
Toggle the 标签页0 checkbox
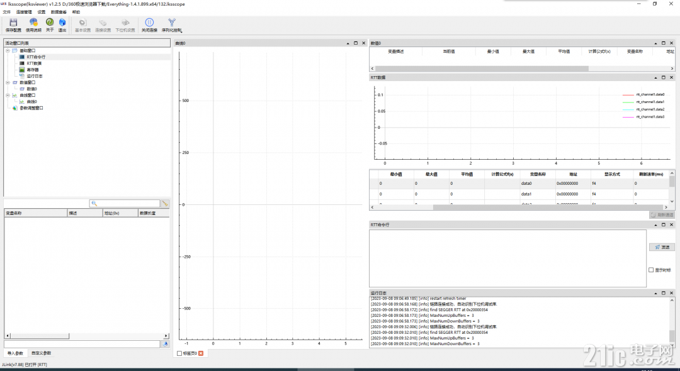[179, 353]
